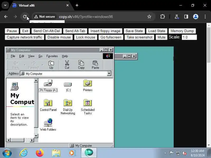The width and height of the screenshot is (211, 158).
Task: Open the tab search chevron
Action: click(x=5, y=5)
